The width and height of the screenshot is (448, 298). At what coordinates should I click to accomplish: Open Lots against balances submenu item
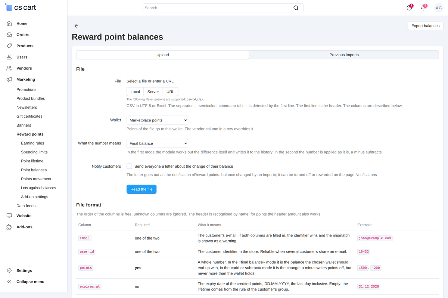(x=38, y=188)
